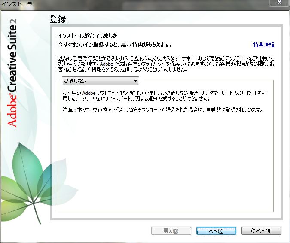Click the Adobe Creative Suite 2 logo
290x243 pixels.
[12, 73]
